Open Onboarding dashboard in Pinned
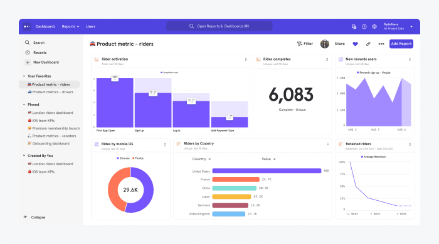Viewport: 439px width, 244px height. click(x=48, y=143)
